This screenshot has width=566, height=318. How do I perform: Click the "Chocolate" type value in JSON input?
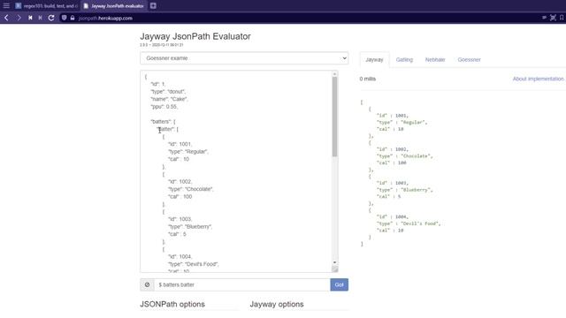pos(199,189)
